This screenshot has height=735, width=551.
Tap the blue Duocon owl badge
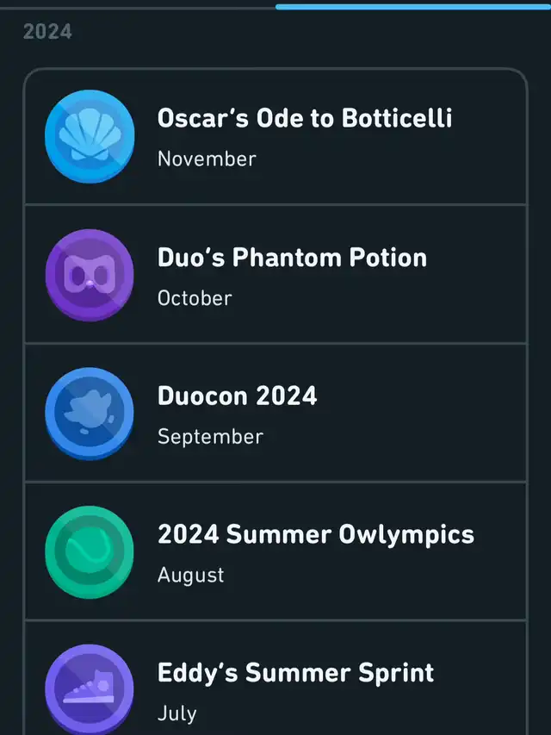90,414
